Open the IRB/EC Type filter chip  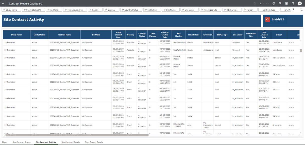click(x=232, y=10)
